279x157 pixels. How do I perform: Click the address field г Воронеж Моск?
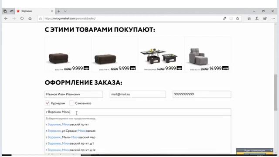click(x=138, y=112)
